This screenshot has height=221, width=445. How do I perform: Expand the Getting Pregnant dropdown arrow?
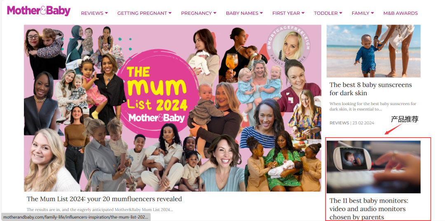point(170,13)
